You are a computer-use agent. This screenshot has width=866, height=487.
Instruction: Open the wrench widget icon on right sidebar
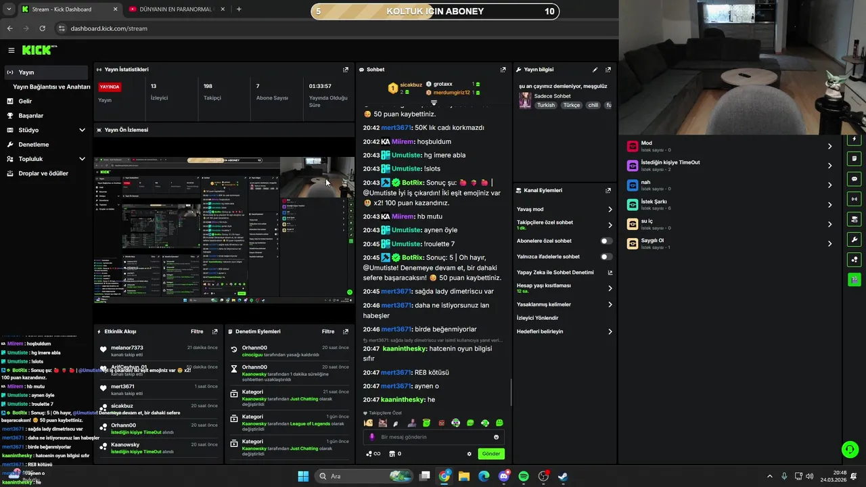(x=854, y=239)
